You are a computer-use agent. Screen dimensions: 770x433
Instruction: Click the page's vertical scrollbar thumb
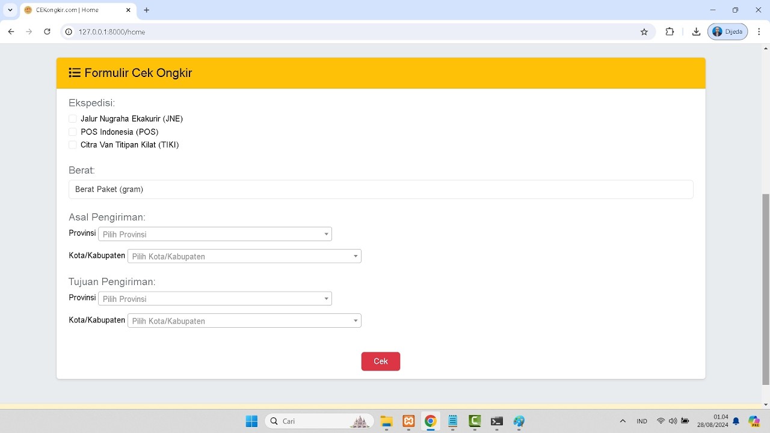(x=766, y=289)
